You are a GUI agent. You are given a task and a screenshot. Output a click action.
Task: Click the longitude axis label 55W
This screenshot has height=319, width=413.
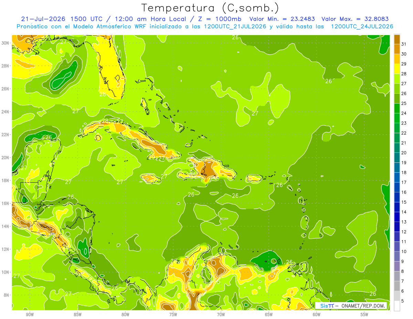coord(364,315)
